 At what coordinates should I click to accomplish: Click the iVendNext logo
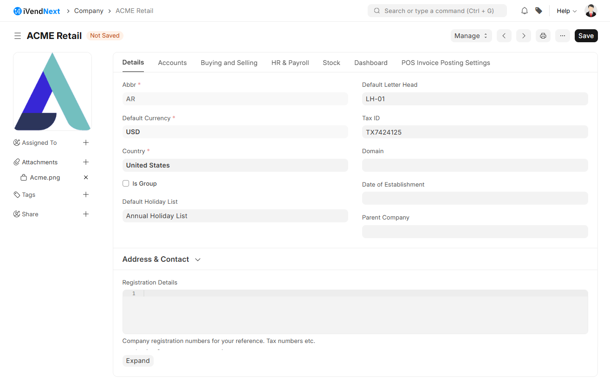pos(37,11)
